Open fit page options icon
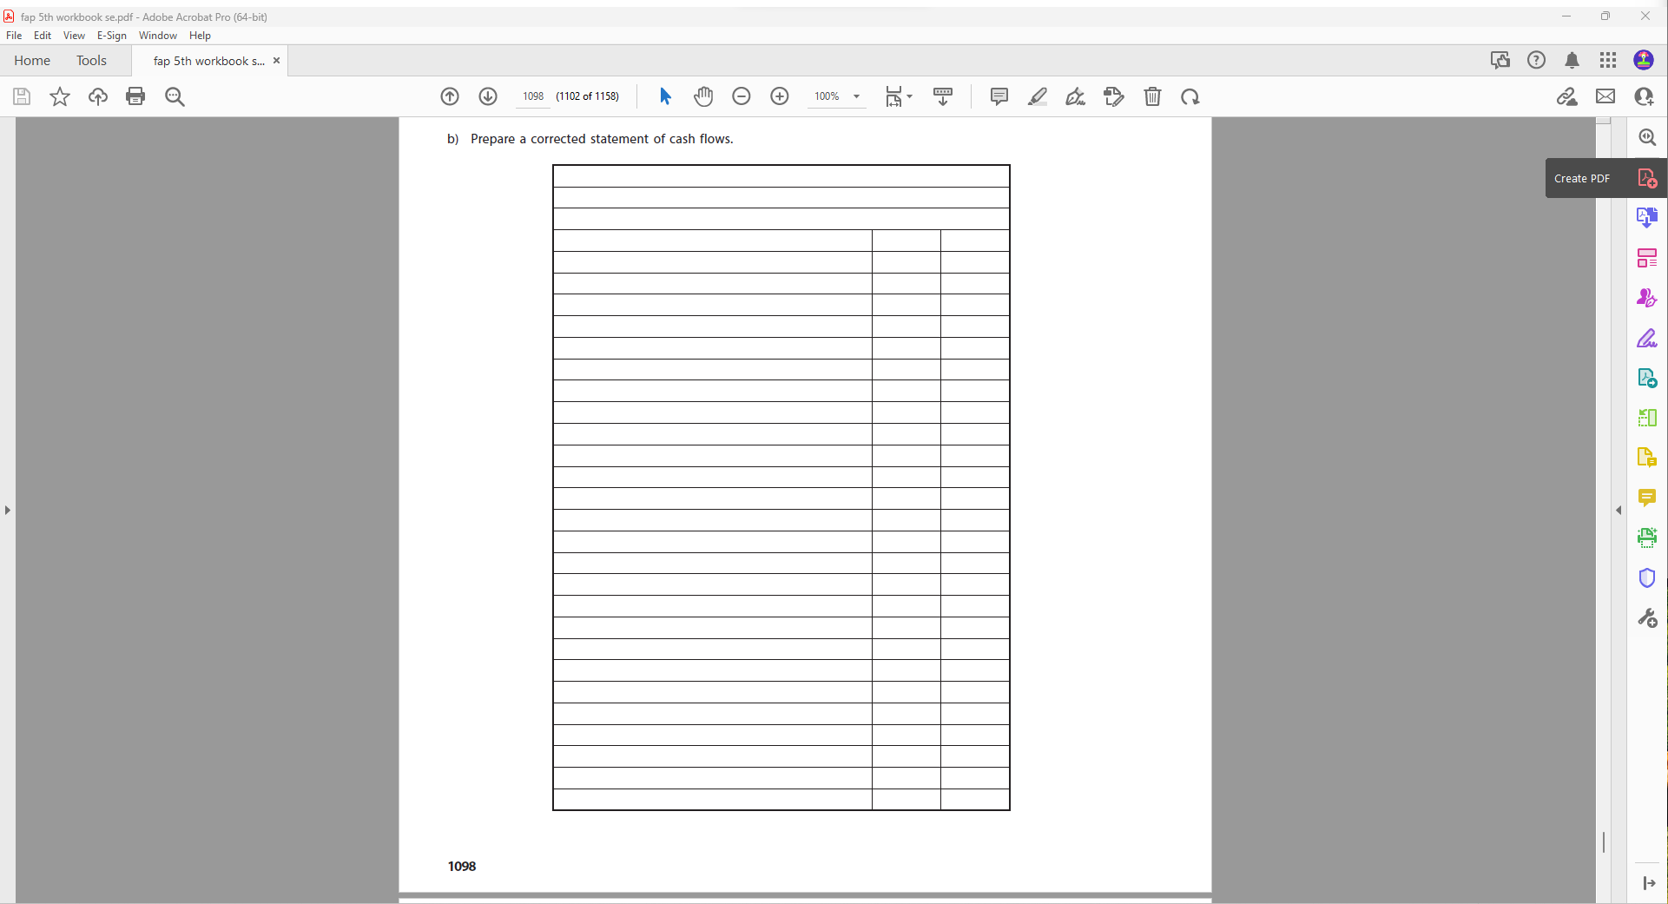This screenshot has width=1668, height=904. tap(898, 96)
